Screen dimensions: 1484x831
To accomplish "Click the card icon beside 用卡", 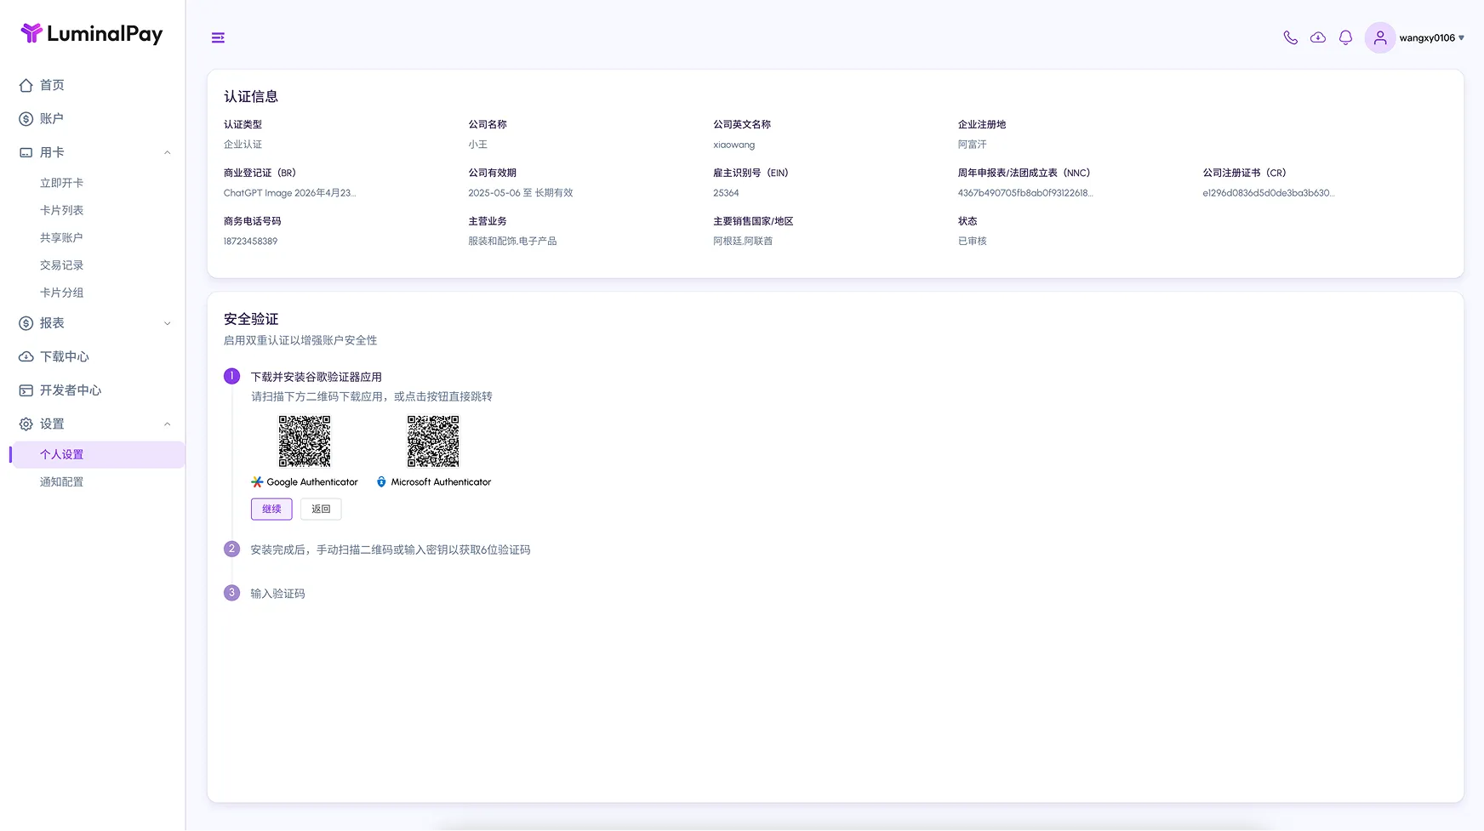I will click(x=26, y=152).
